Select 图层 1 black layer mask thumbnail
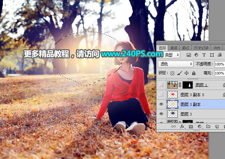 188,85
